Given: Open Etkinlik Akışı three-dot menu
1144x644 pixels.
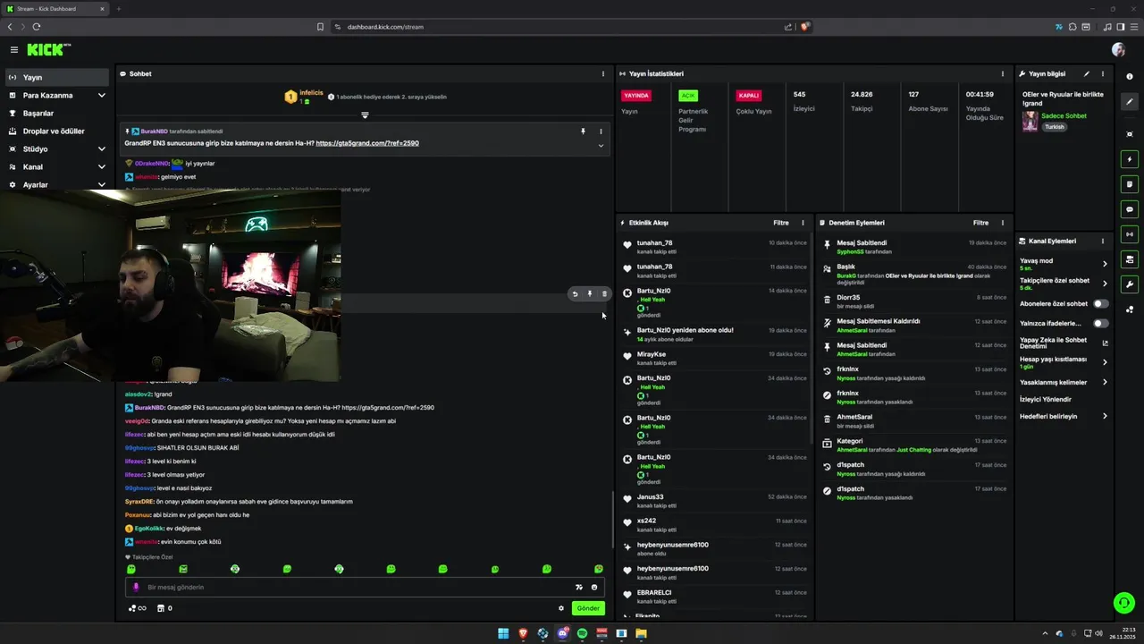Looking at the screenshot, I should tap(803, 223).
